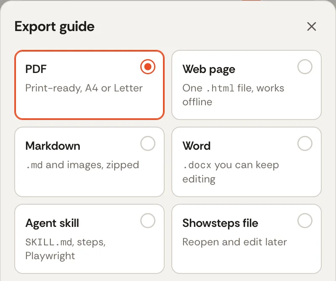
Task: Close the Export guide dialog
Action: [x=311, y=26]
